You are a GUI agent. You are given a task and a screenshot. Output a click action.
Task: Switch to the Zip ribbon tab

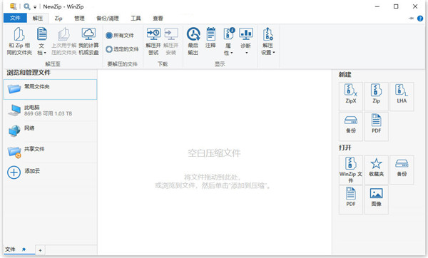pos(58,19)
